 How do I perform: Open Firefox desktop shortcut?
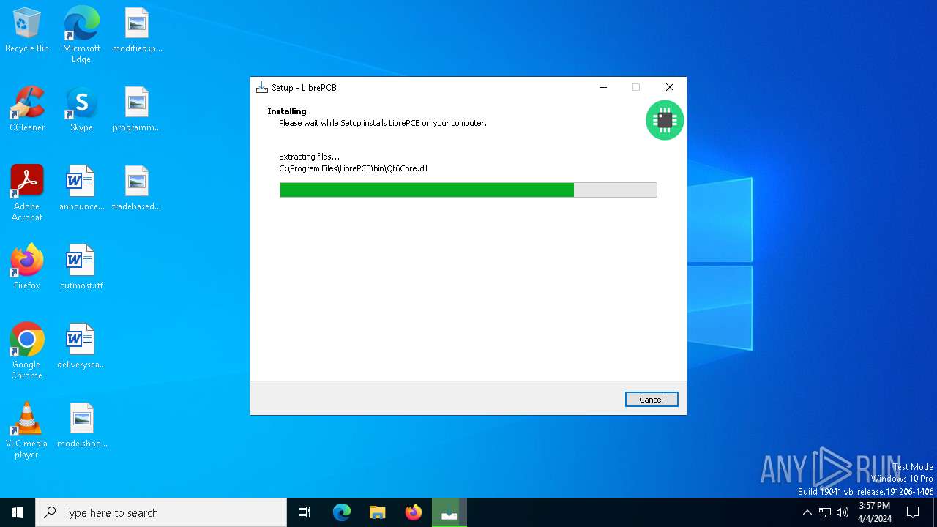[27, 268]
